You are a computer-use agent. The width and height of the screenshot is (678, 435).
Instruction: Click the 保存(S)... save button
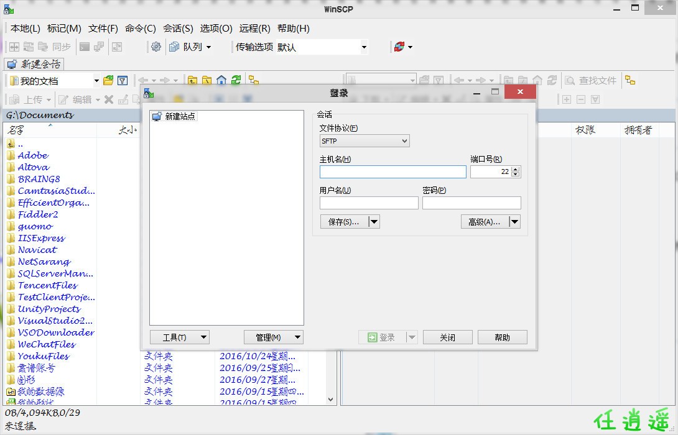[344, 222]
